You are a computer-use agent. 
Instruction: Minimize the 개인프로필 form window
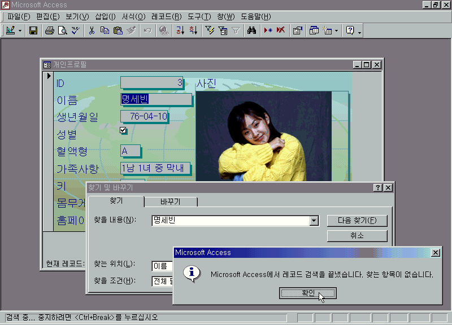(x=358, y=65)
